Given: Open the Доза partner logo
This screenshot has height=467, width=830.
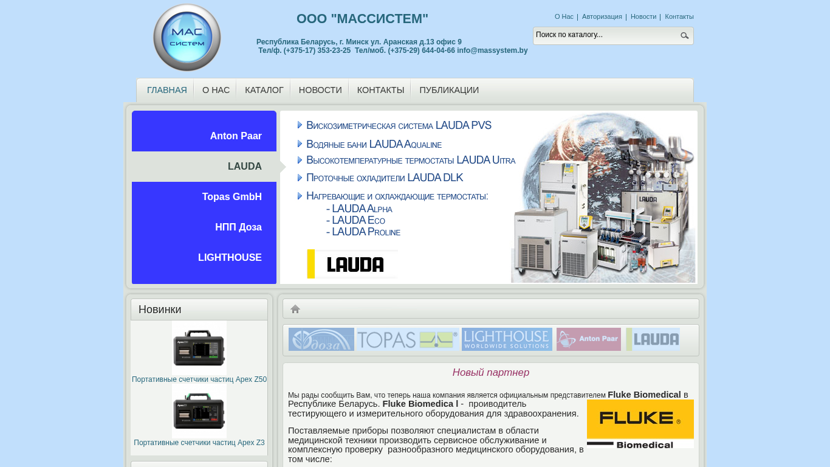Looking at the screenshot, I should coord(321,339).
